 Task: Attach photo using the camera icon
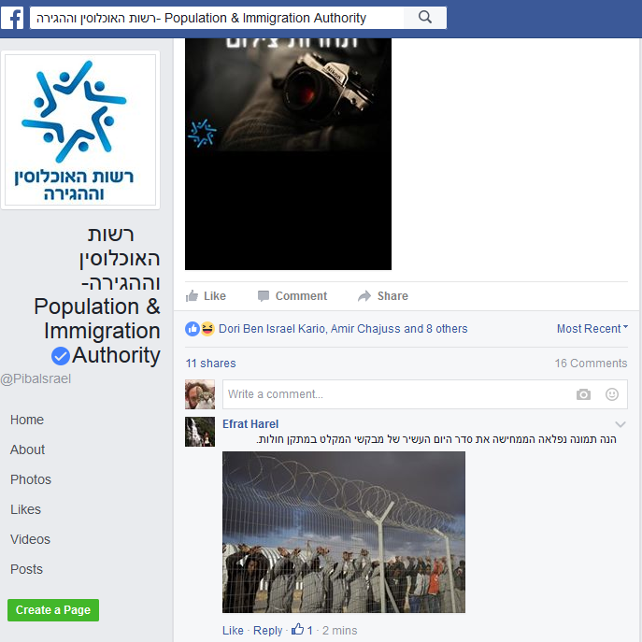(583, 394)
